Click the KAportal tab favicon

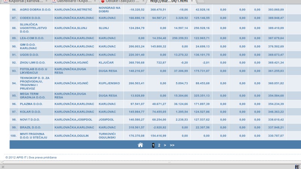(x=6, y=1)
